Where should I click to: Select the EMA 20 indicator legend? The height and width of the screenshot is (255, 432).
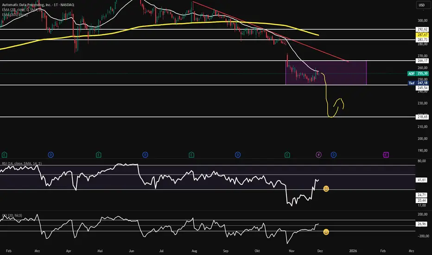(22, 10)
